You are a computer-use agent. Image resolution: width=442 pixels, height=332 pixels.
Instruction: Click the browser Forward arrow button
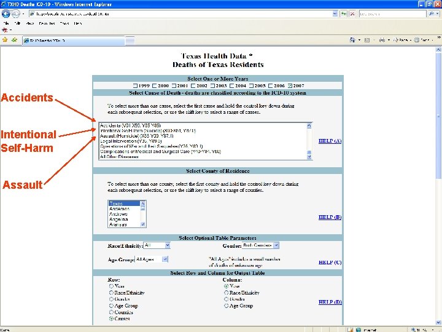click(x=15, y=14)
